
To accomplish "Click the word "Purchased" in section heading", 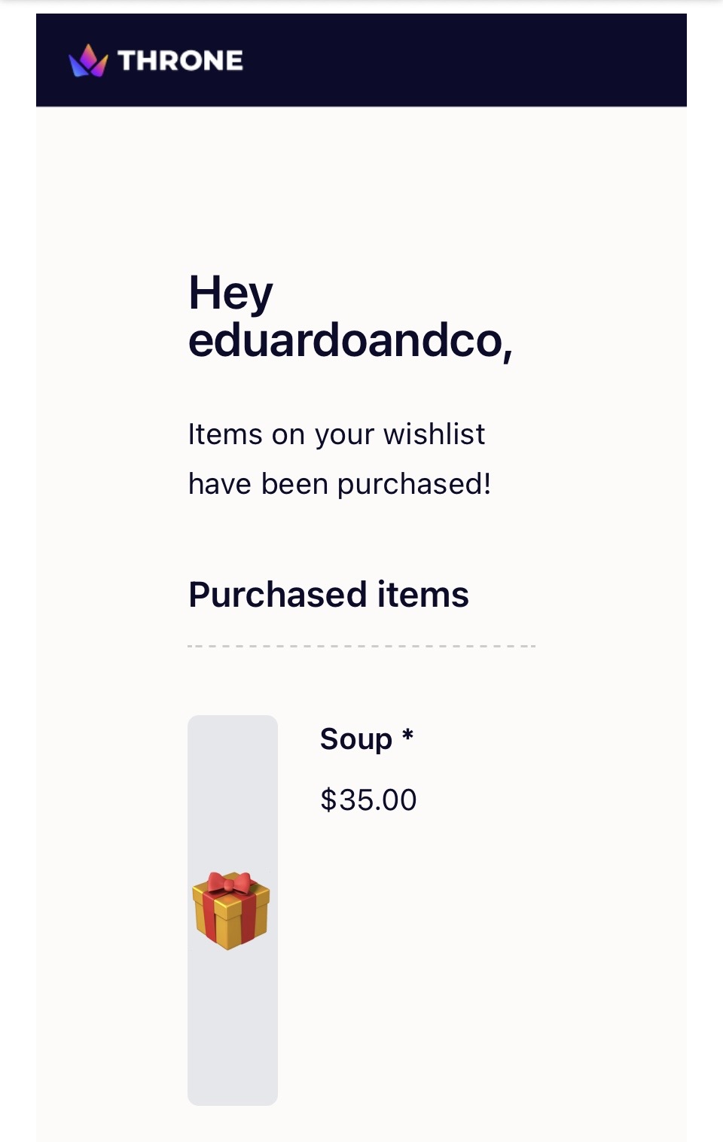I will click(x=277, y=595).
